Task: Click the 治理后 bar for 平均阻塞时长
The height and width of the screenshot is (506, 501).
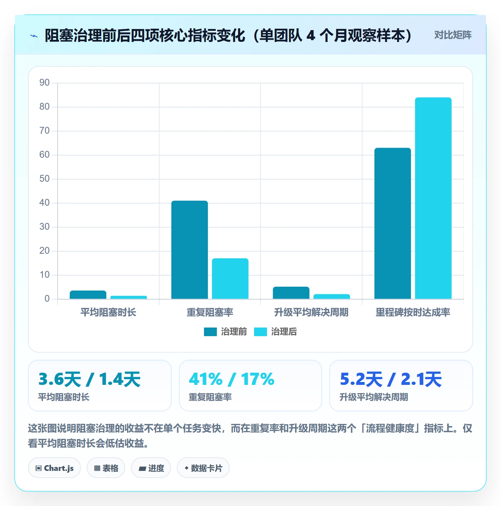Action: [x=128, y=297]
